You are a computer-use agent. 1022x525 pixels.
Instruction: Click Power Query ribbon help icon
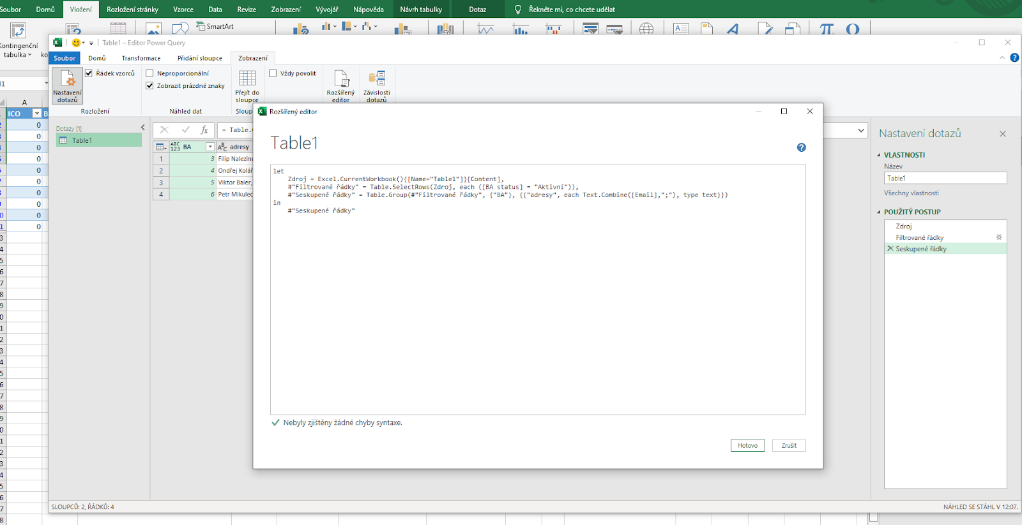(1014, 57)
